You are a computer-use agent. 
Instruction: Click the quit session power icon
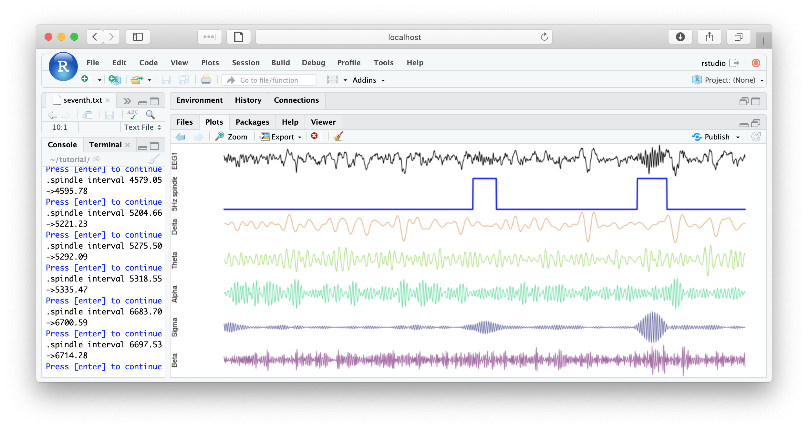[x=756, y=63]
